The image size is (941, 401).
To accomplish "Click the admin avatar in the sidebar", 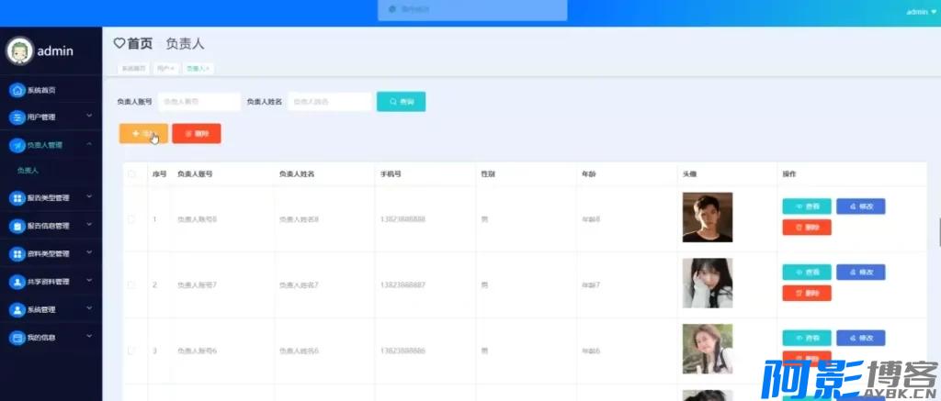I will pyautogui.click(x=18, y=51).
